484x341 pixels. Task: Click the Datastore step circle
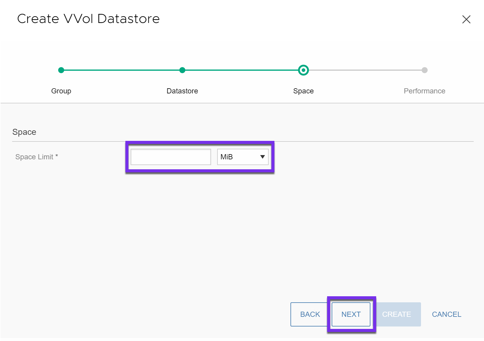pyautogui.click(x=182, y=70)
